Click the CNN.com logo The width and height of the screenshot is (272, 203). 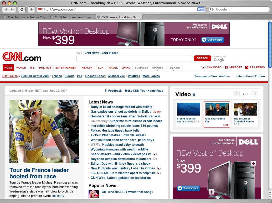tap(22, 57)
